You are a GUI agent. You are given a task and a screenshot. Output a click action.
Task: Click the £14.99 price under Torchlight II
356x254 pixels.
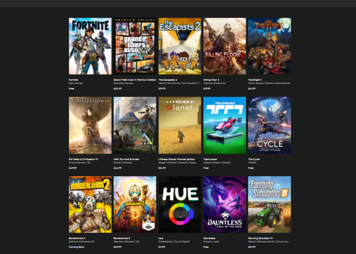point(252,89)
